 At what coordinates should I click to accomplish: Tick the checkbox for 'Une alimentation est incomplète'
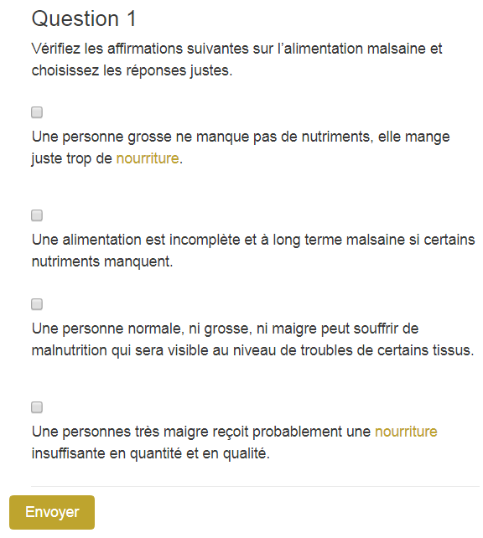[37, 215]
